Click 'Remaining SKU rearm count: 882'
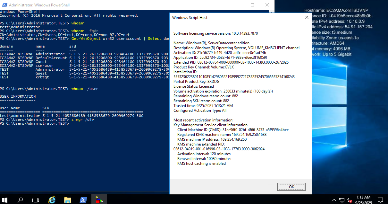The width and height of the screenshot is (388, 204). (x=201, y=101)
